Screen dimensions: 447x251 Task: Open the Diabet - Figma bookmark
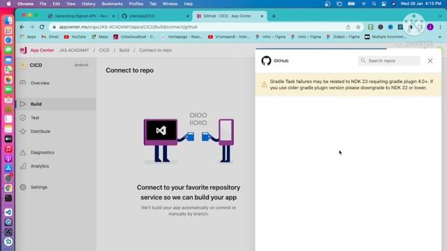[x=343, y=37]
